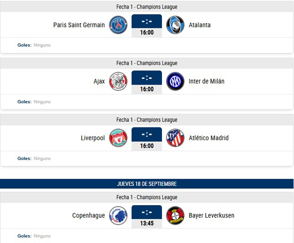Open the Paris Saint Germain team link
Viewport: 294px width, 243px height.
(x=79, y=25)
